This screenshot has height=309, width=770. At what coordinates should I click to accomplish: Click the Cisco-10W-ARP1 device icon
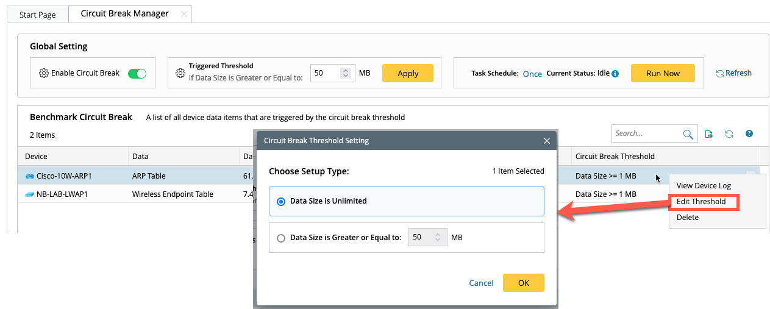pyautogui.click(x=30, y=176)
